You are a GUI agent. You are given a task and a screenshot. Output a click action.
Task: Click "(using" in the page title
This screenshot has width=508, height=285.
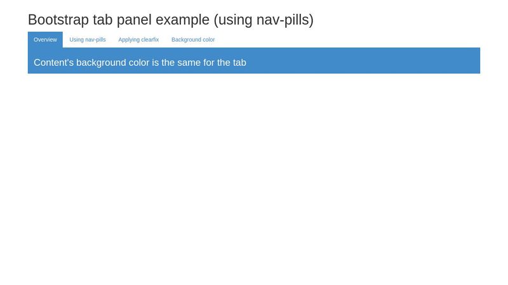(x=233, y=20)
